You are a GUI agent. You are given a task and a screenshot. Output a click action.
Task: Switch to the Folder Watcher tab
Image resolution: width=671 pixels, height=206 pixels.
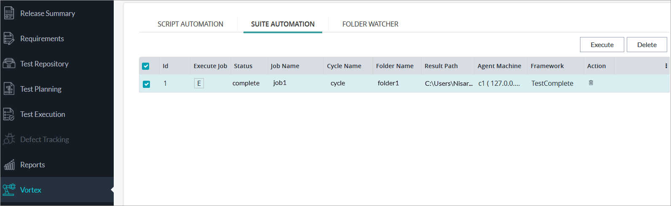(x=370, y=24)
